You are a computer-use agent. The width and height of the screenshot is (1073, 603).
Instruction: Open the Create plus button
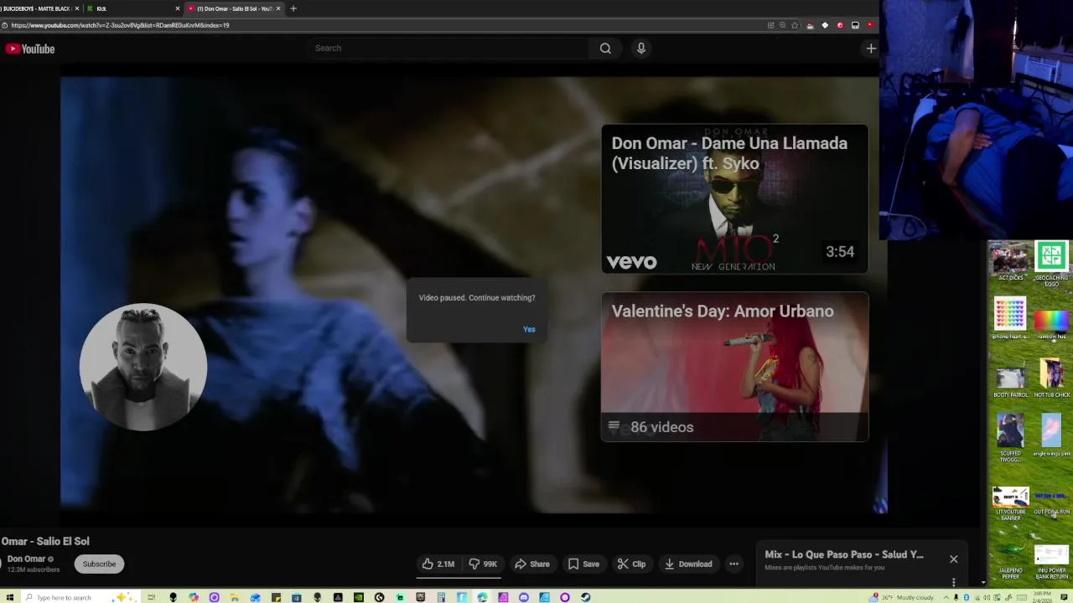(x=871, y=49)
